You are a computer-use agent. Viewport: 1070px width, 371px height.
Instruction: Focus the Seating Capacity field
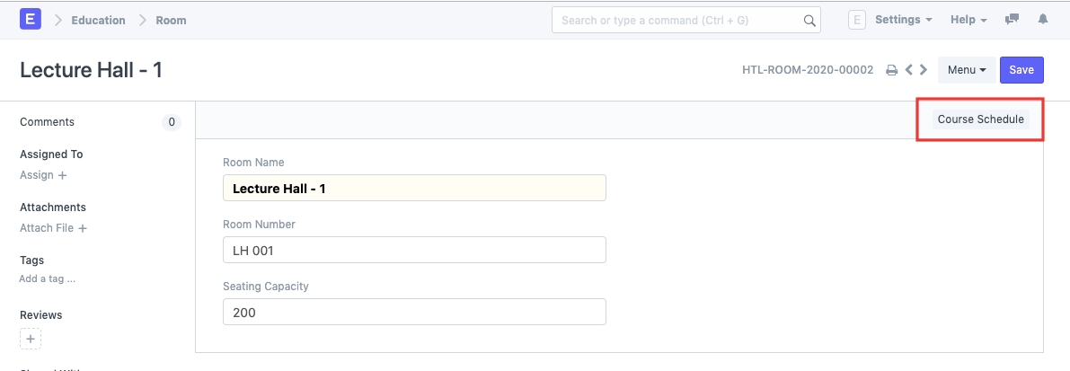click(414, 313)
